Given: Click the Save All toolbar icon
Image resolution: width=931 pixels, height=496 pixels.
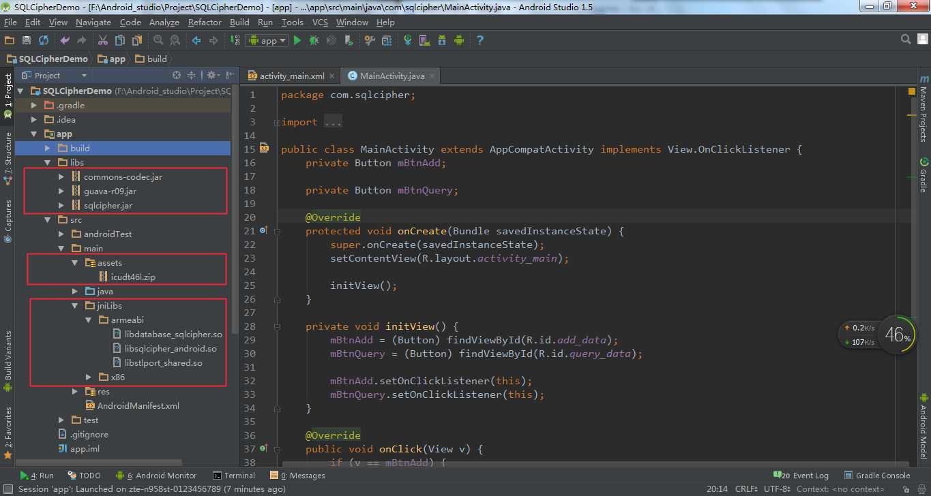Looking at the screenshot, I should click(27, 41).
